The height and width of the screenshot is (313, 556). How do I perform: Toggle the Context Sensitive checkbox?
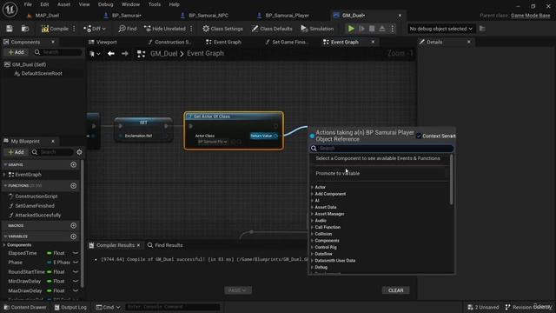[419, 136]
